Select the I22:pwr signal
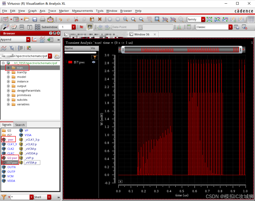The width and height of the screenshot is (255, 201). (x=13, y=158)
